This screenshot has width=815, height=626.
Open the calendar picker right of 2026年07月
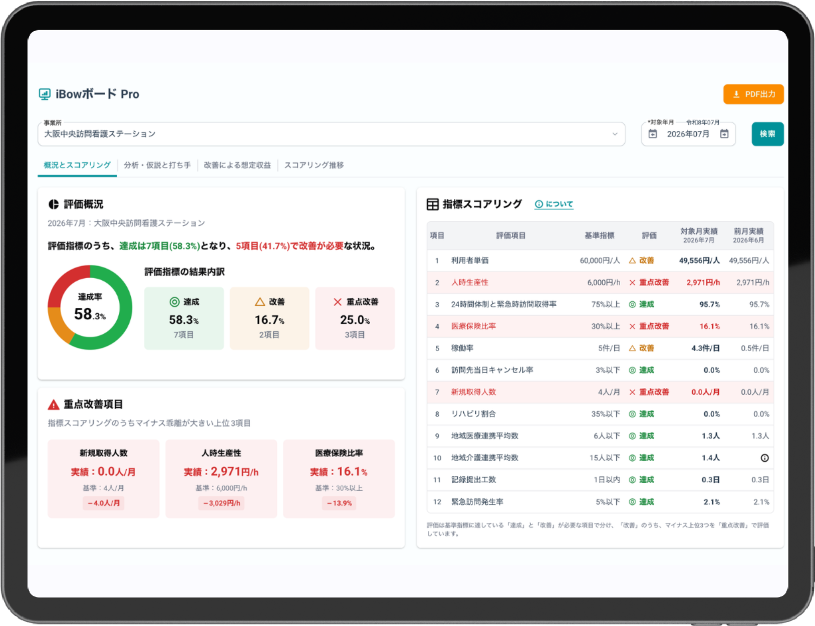[724, 134]
